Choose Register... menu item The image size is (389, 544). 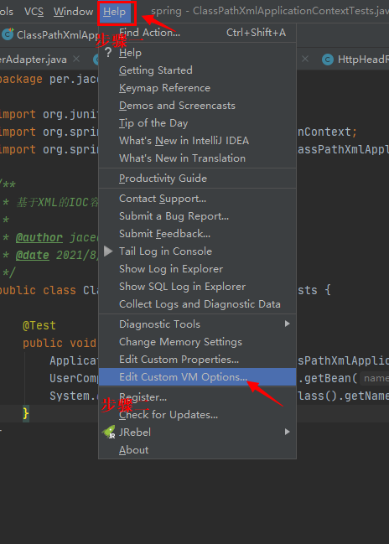(197, 397)
